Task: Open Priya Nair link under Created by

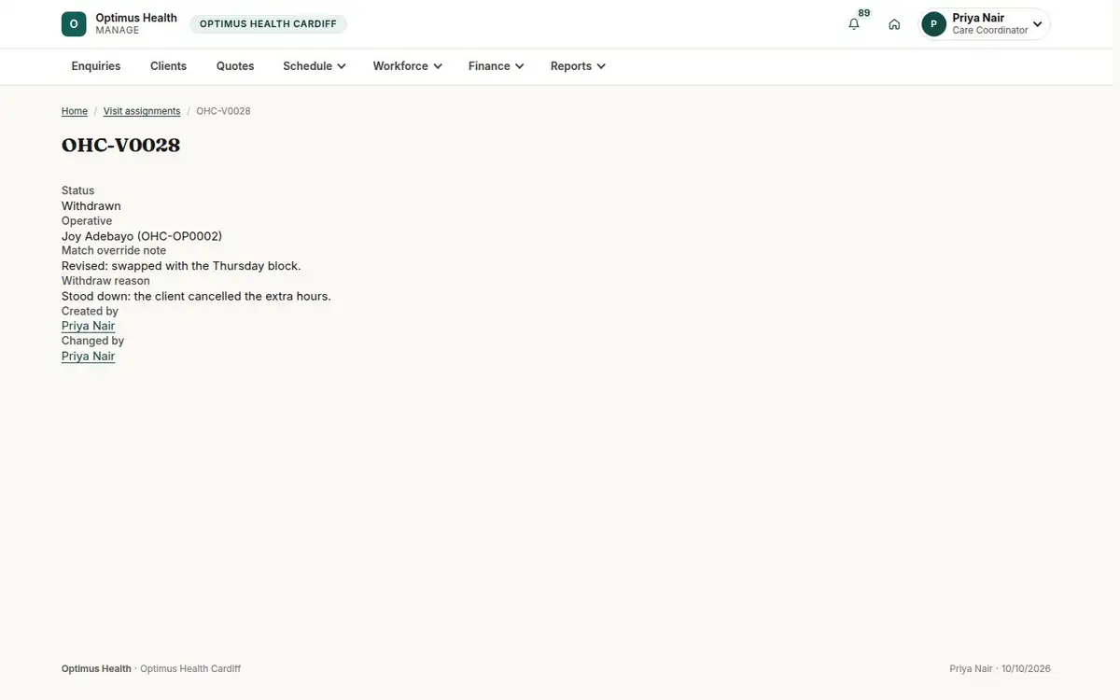Action: [89, 326]
